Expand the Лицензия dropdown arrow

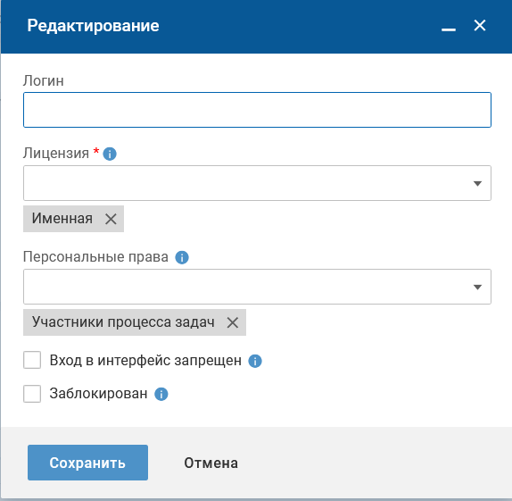[x=477, y=183]
